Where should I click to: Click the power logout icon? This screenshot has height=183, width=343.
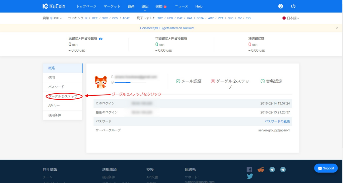[x=293, y=6]
